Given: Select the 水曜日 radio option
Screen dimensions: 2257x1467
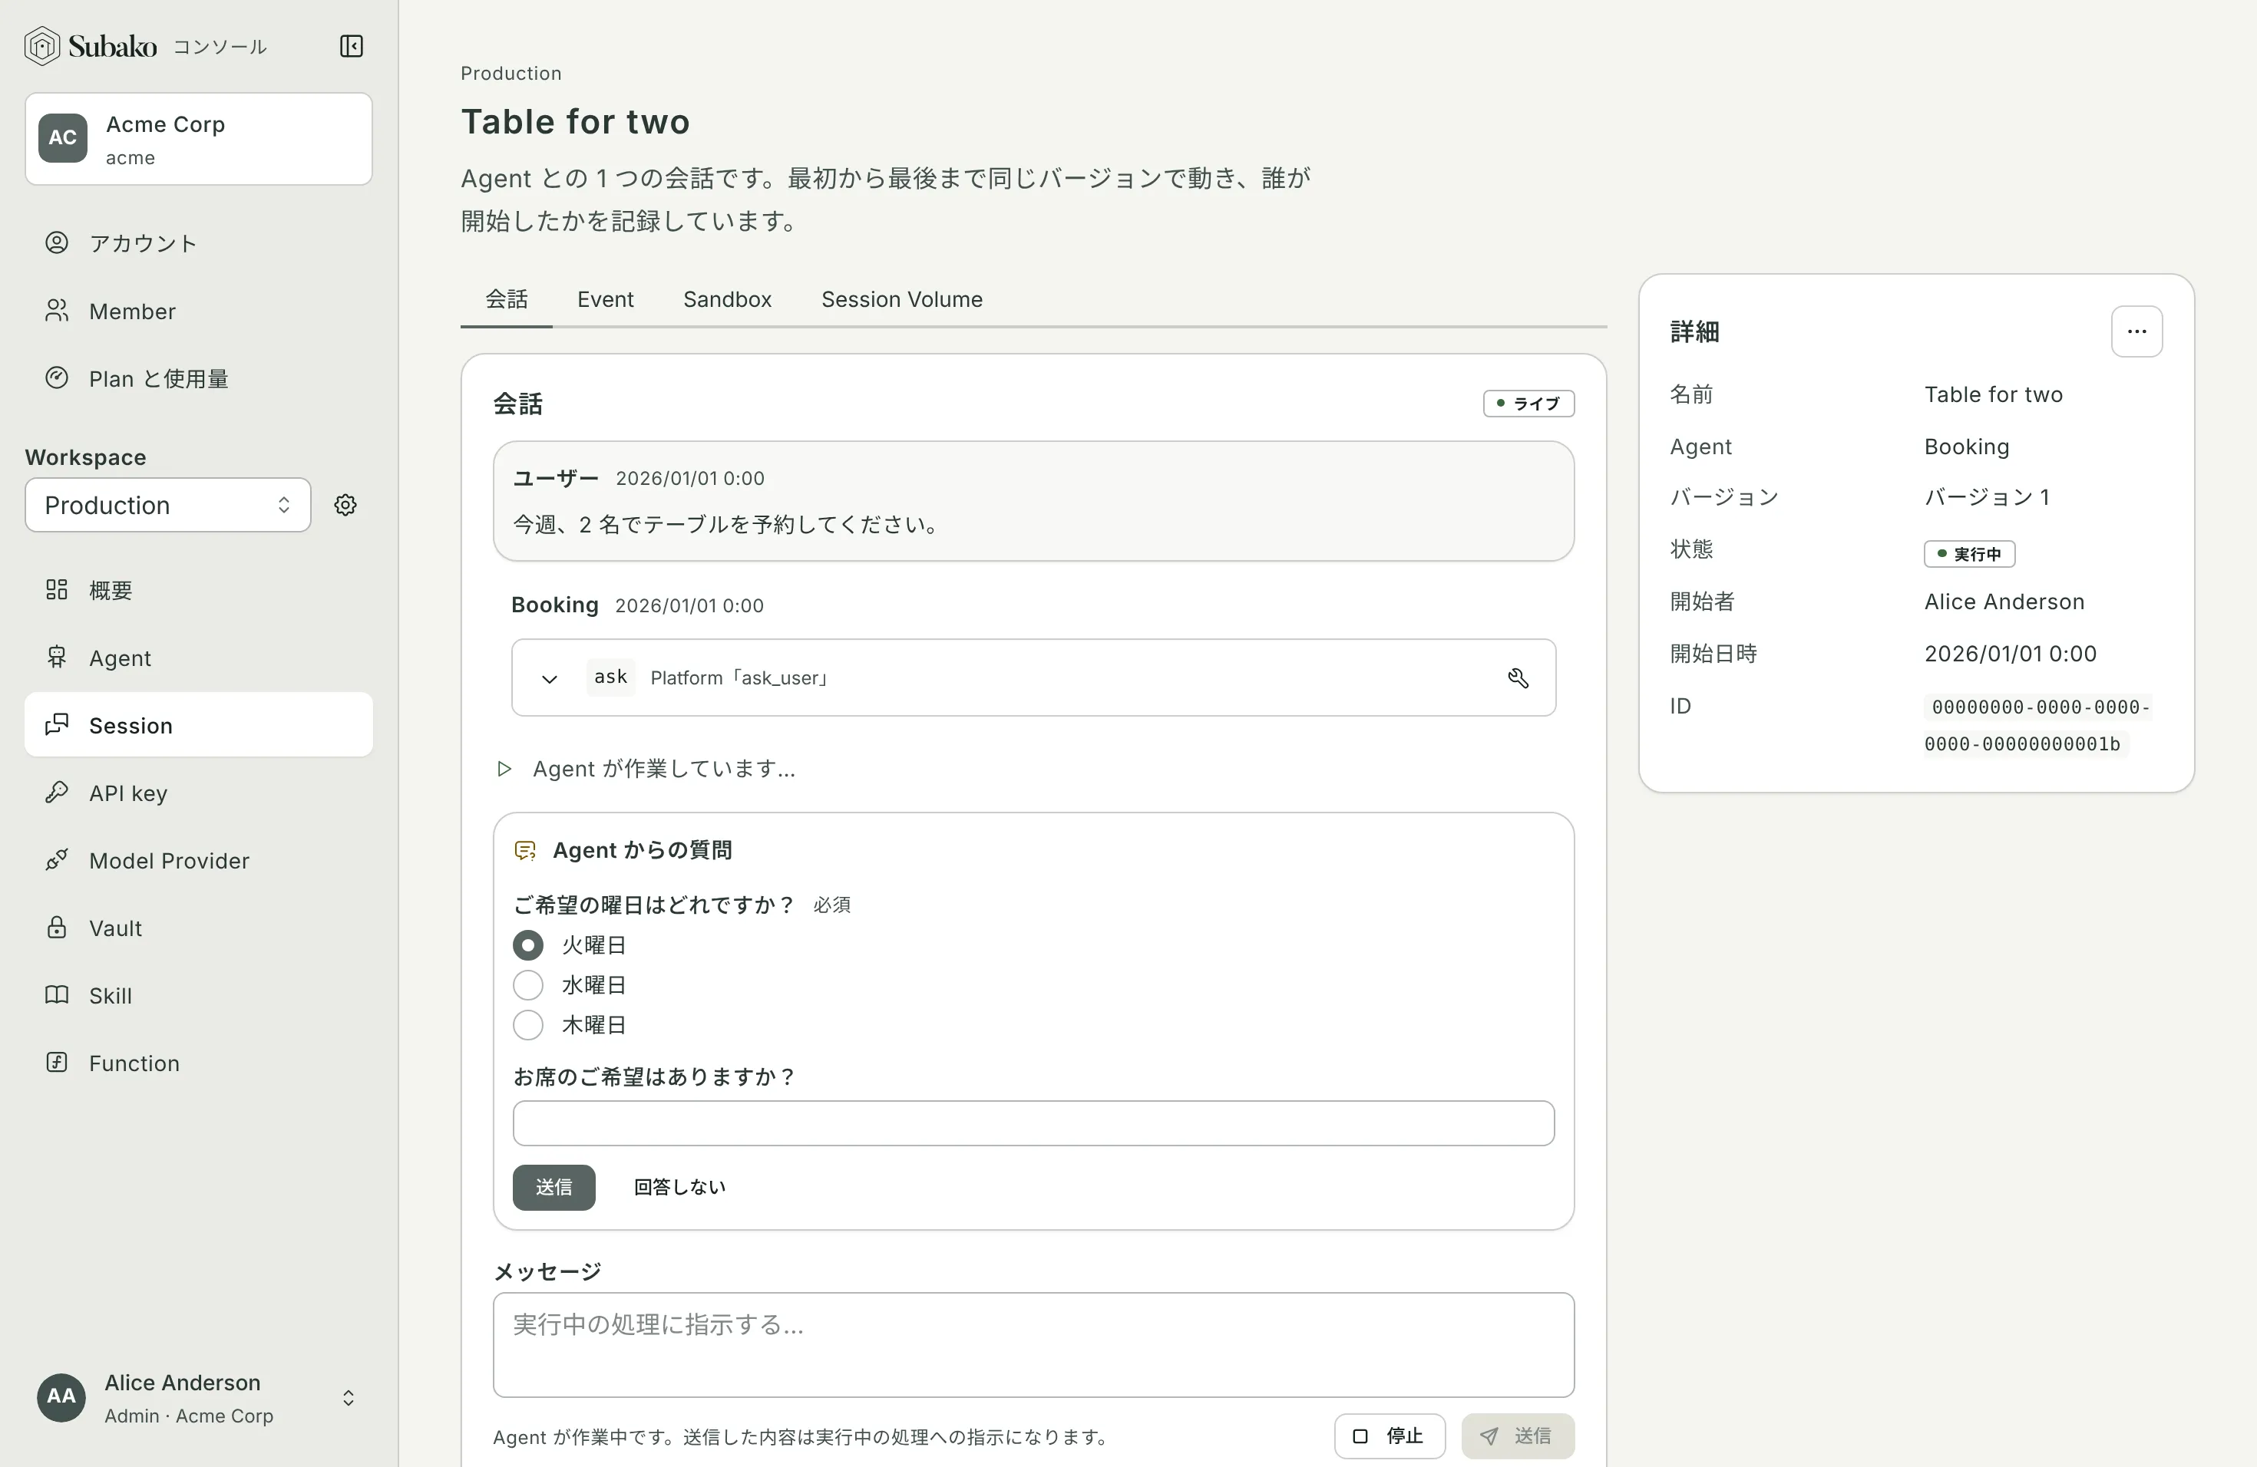Looking at the screenshot, I should click(x=528, y=984).
